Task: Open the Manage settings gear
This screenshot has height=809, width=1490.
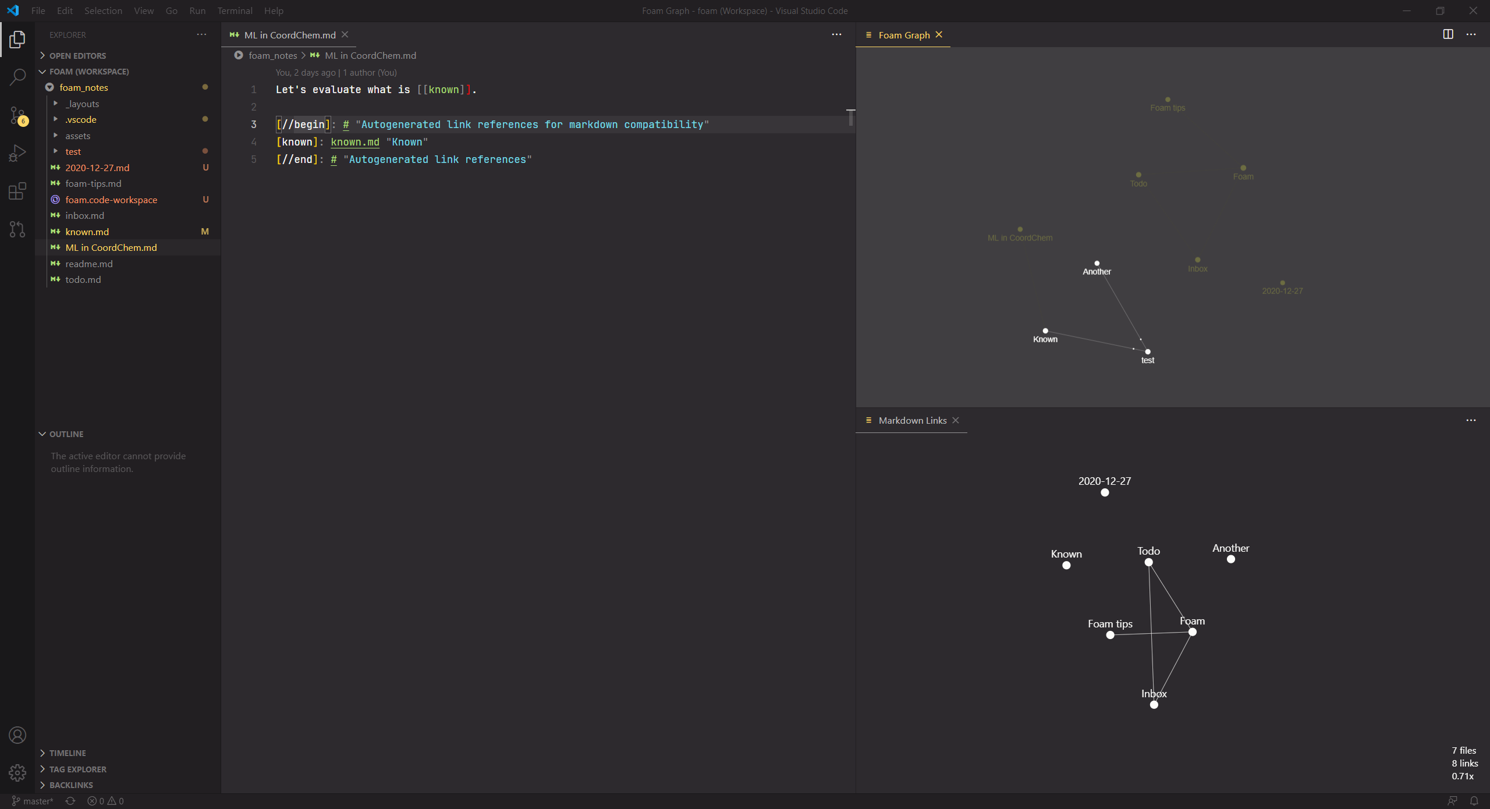Action: pyautogui.click(x=17, y=772)
